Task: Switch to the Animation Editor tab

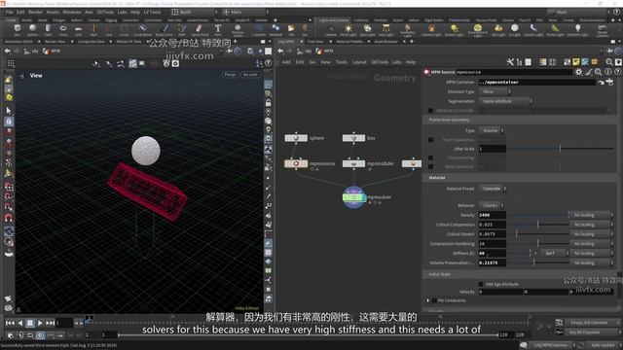Action: (18, 41)
